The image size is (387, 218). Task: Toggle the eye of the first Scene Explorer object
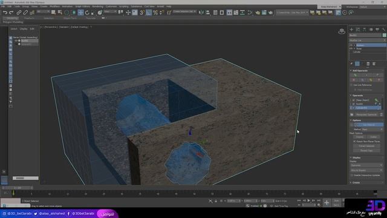(x=16, y=41)
